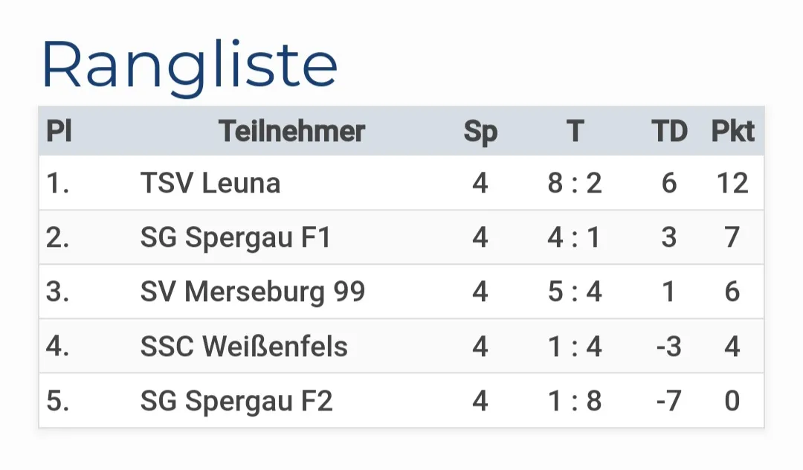
Task: Click the 4 : 1 goals cell
Action: point(575,237)
